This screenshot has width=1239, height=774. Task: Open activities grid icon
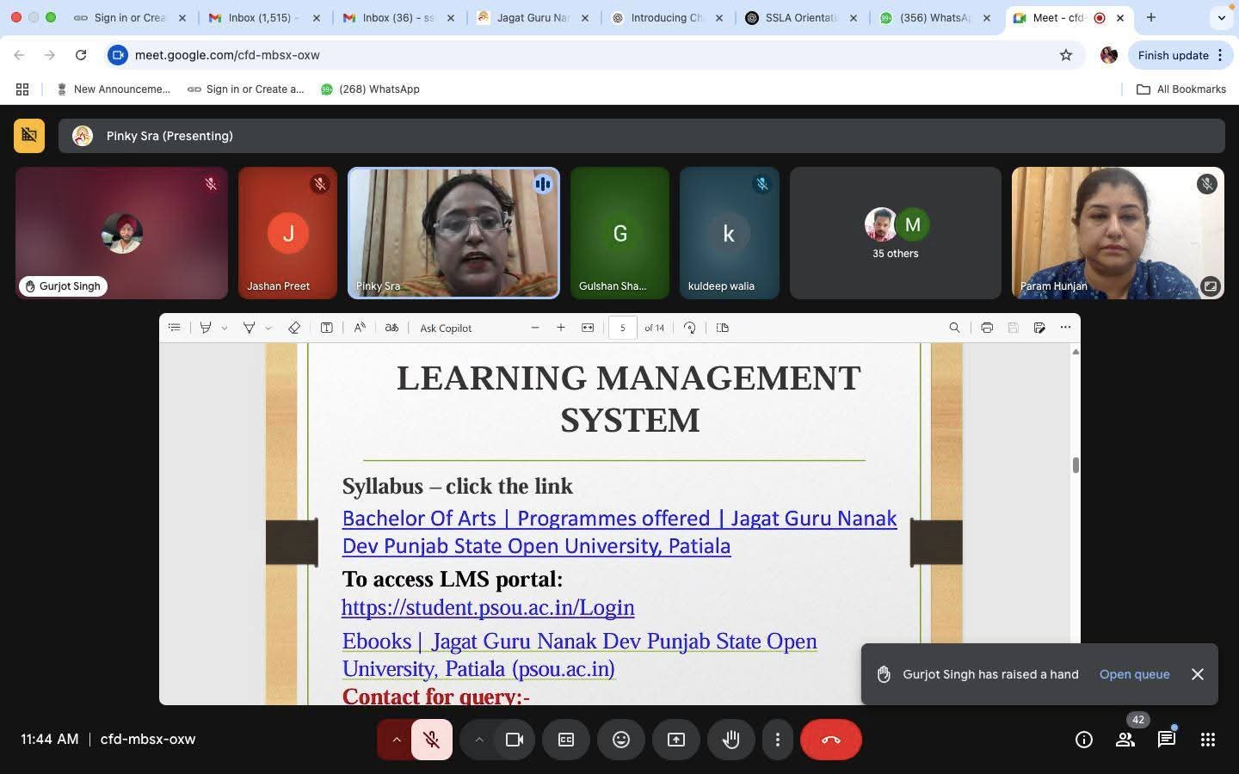[1208, 740]
